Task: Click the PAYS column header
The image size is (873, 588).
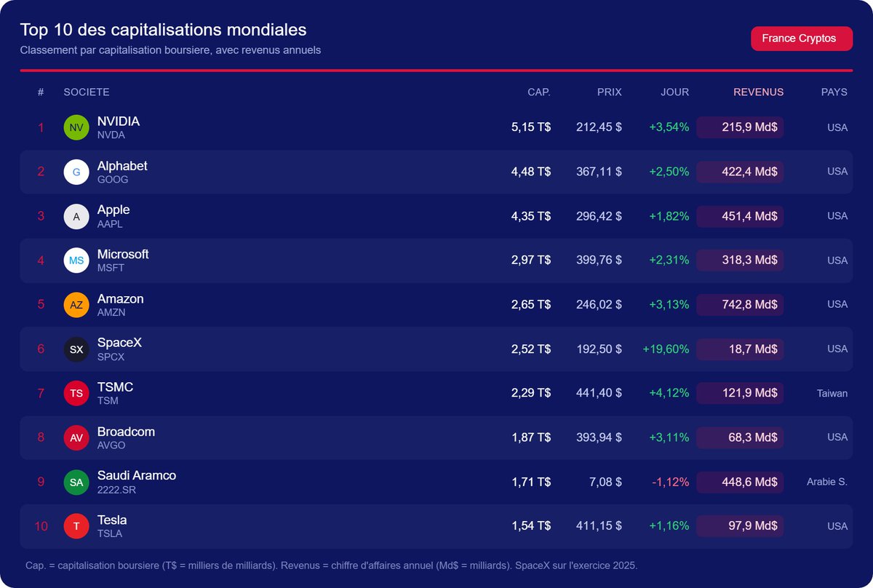Action: (x=834, y=92)
